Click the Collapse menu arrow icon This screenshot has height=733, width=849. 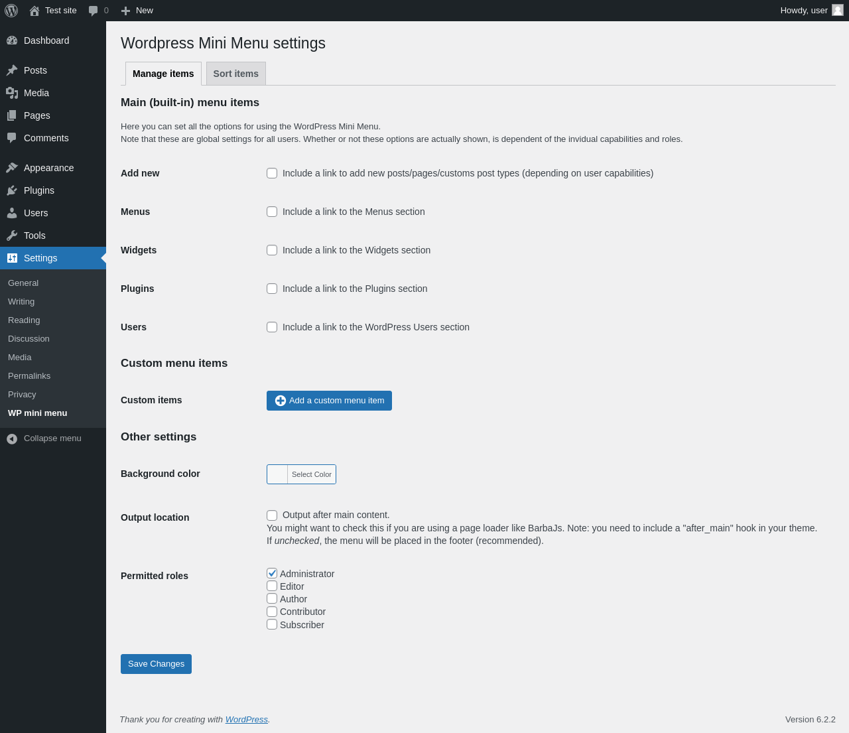point(12,439)
